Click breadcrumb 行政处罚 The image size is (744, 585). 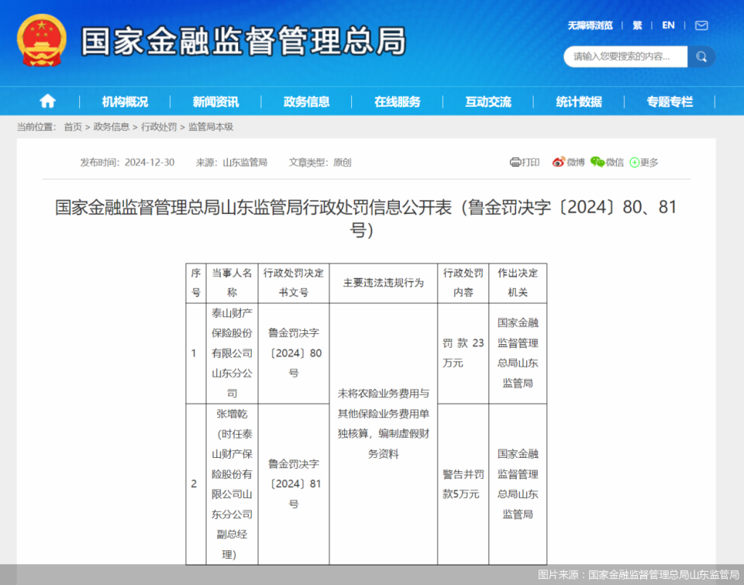pos(159,127)
